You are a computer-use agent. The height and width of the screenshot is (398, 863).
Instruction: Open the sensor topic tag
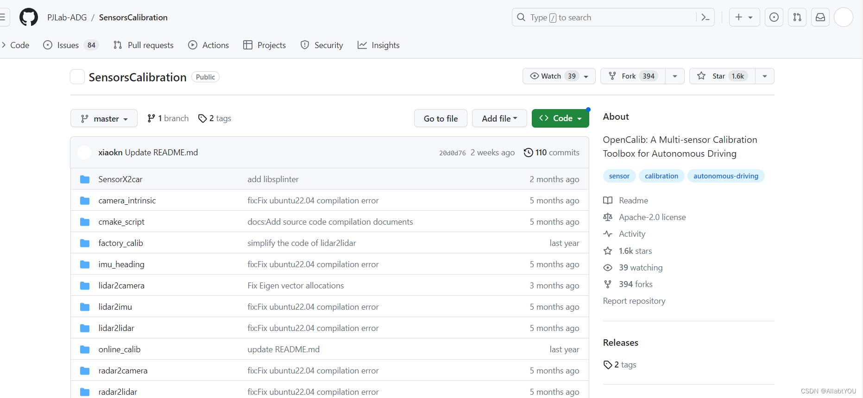pyautogui.click(x=619, y=176)
